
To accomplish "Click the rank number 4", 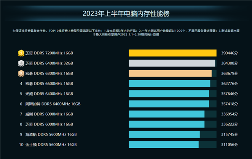I will tap(21, 84).
